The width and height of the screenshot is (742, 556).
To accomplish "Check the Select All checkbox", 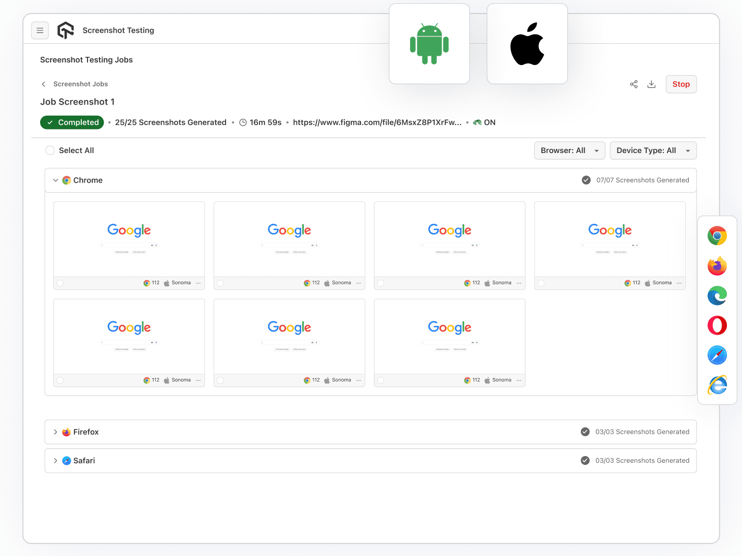I will (50, 150).
